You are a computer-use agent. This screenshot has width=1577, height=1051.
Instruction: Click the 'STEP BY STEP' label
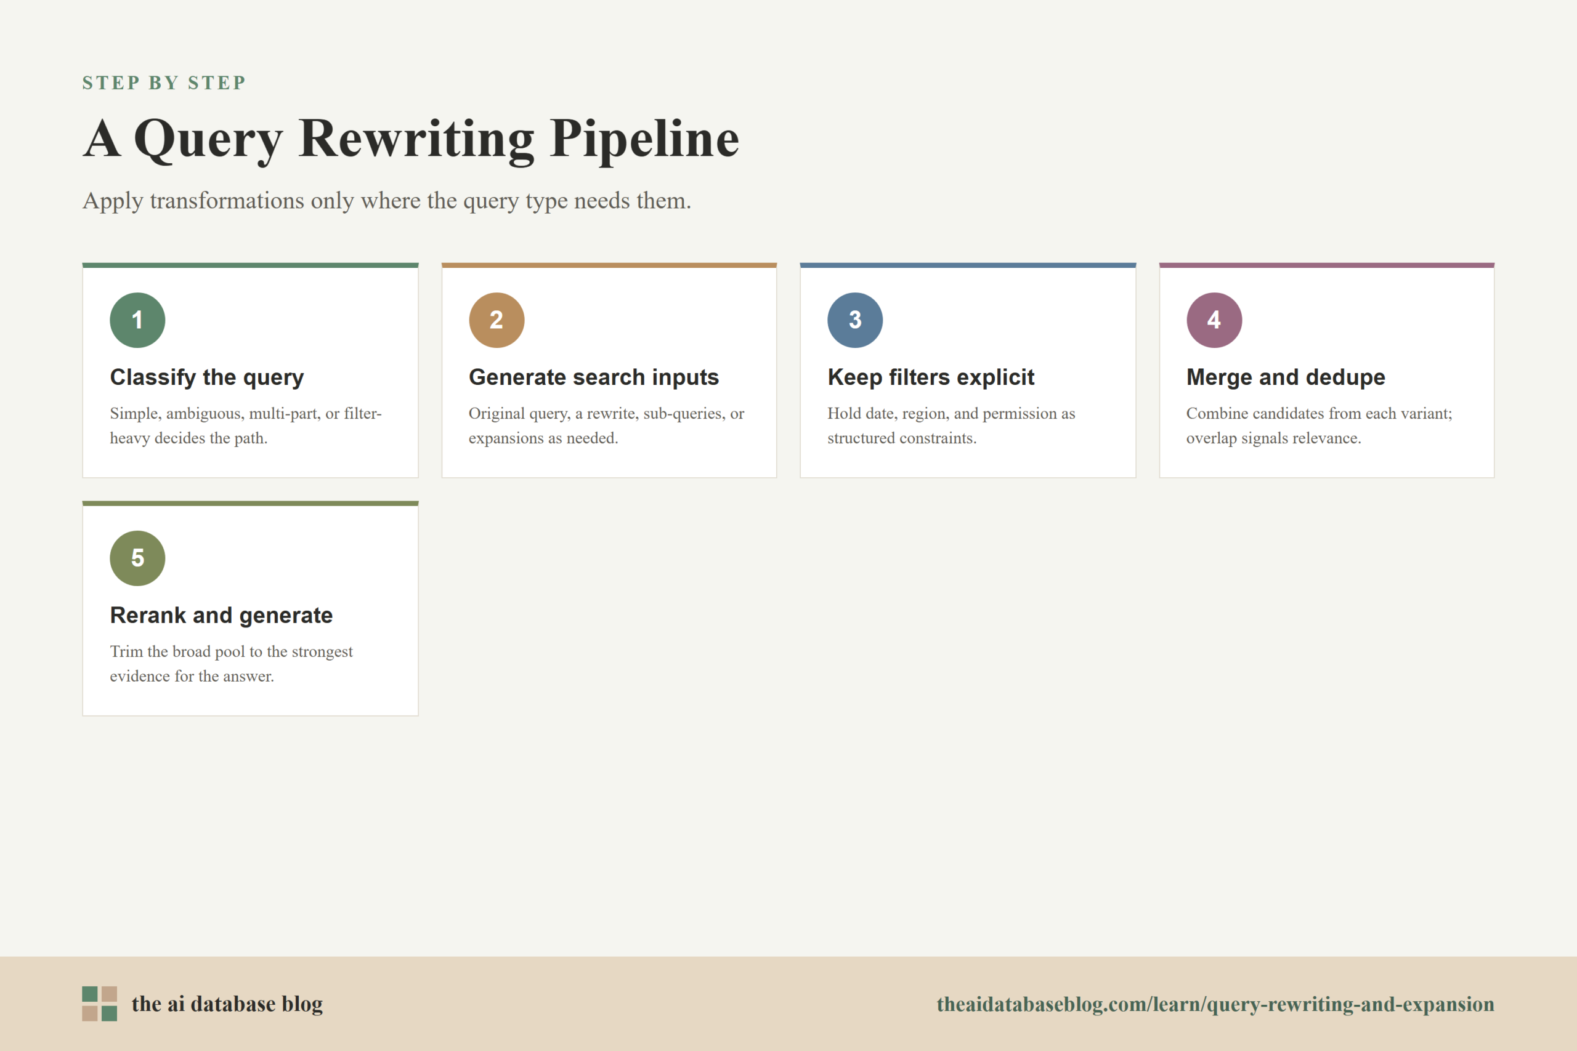164,83
